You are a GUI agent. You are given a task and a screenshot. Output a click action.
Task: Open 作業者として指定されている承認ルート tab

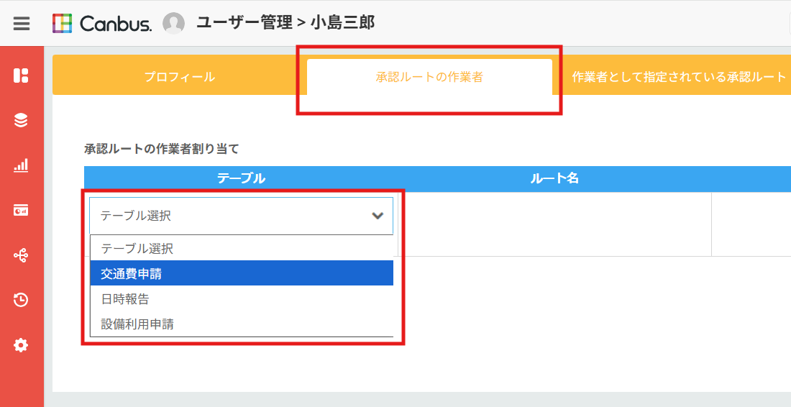coord(679,77)
